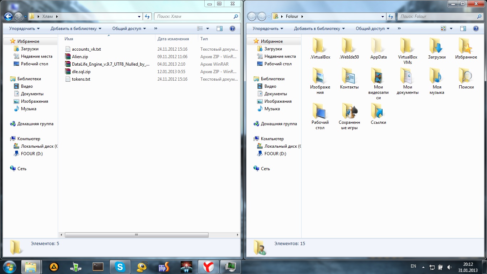The width and height of the screenshot is (487, 274).
Task: Open the Хлам address bar history dropdown
Action: [139, 16]
